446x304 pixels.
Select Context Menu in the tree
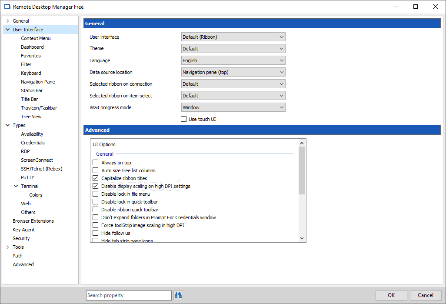click(x=36, y=38)
